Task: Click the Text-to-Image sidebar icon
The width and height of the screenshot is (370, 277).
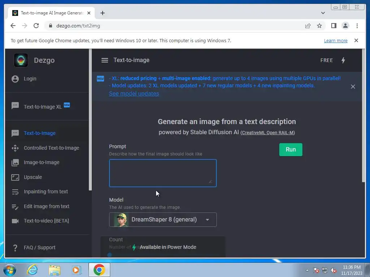Action: pos(15,133)
